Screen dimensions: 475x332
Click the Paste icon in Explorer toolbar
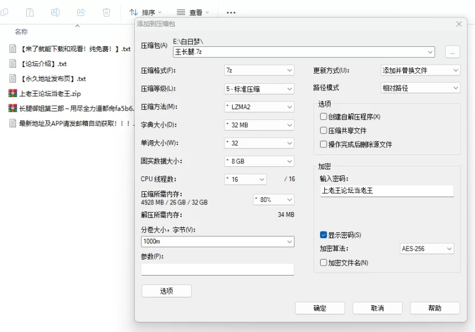coord(30,12)
